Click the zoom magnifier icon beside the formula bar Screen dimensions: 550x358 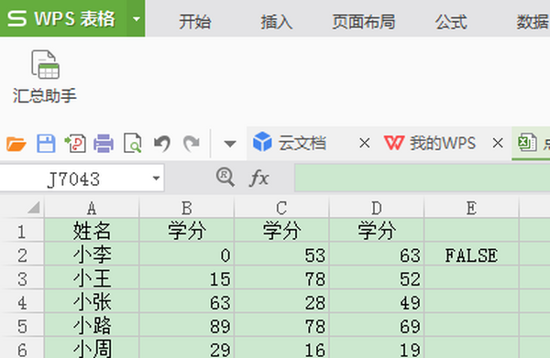pos(225,177)
